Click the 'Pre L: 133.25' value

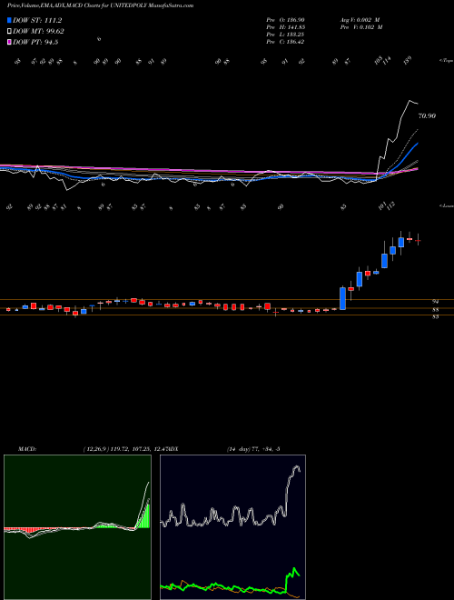(x=285, y=35)
